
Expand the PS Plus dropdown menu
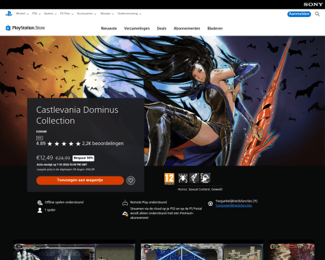point(66,14)
